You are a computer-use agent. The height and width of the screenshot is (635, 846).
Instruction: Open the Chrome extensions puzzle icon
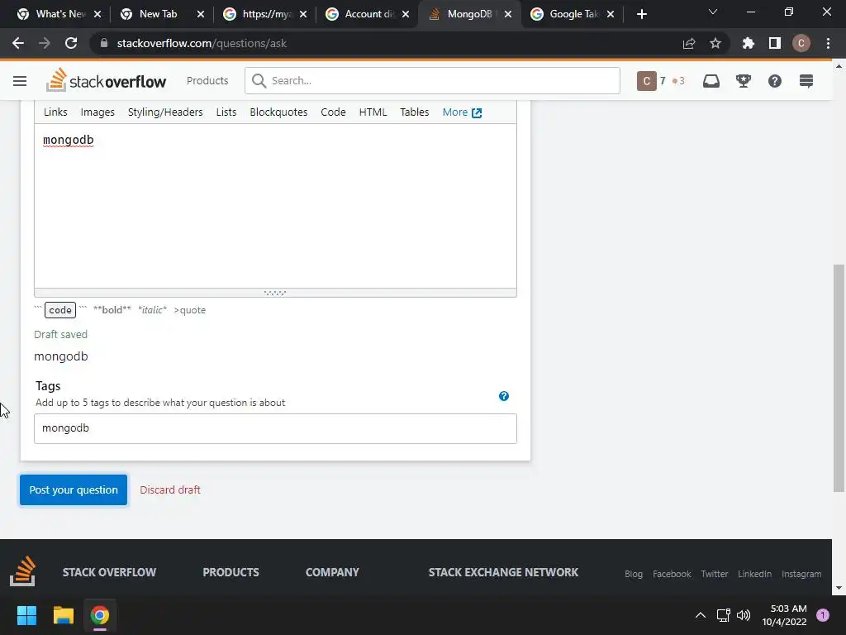point(748,43)
